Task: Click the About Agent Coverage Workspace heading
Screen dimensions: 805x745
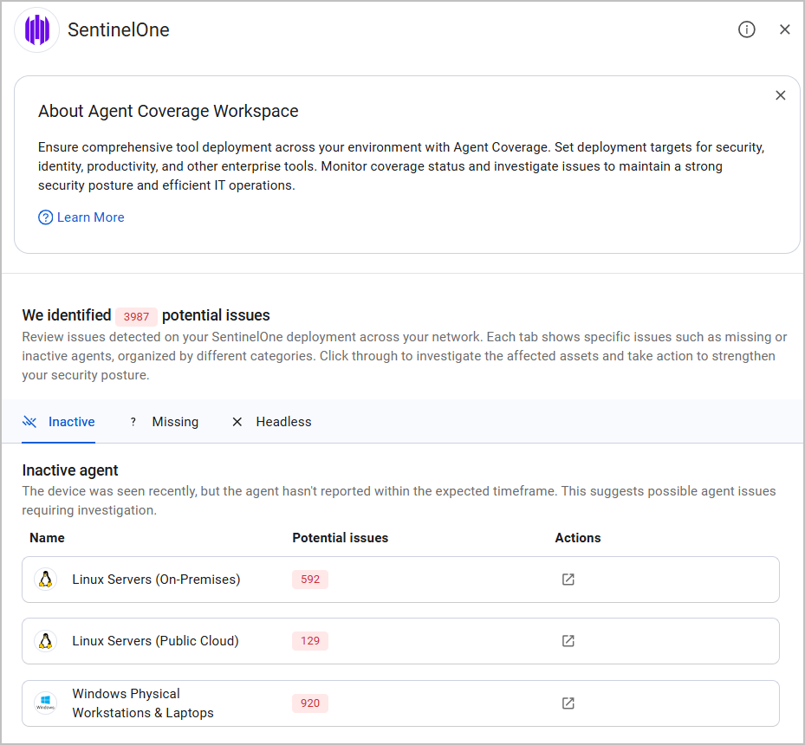Action: [168, 111]
